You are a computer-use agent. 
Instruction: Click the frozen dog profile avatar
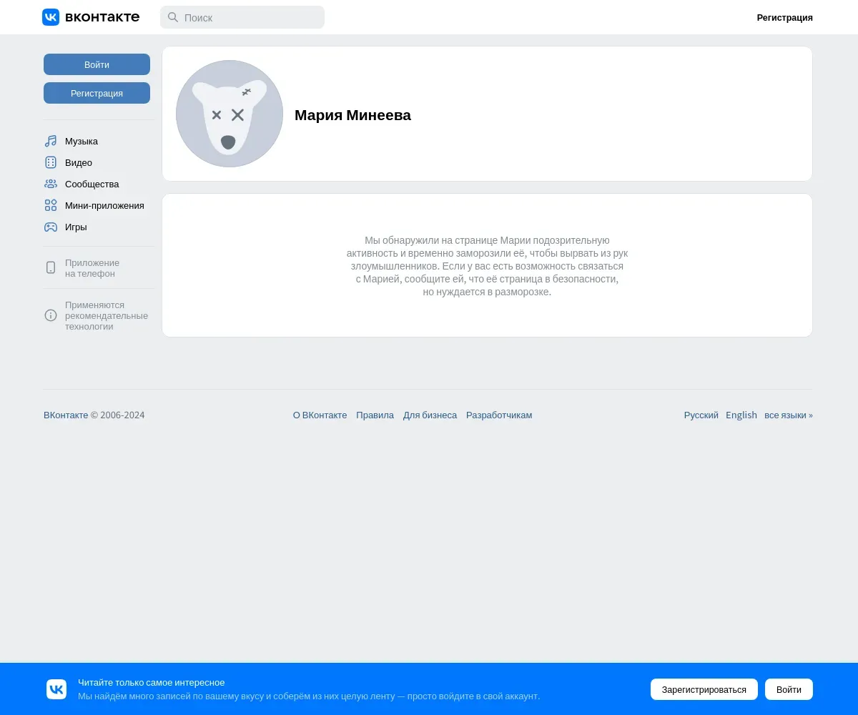click(x=230, y=114)
